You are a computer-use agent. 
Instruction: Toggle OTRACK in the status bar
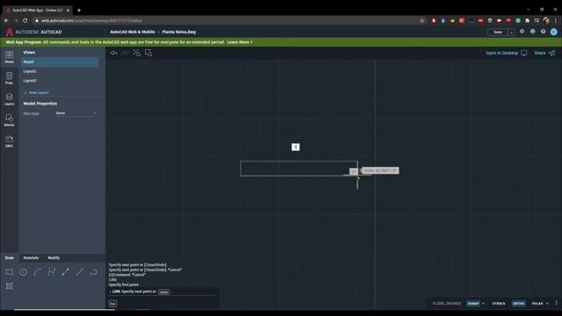499,304
